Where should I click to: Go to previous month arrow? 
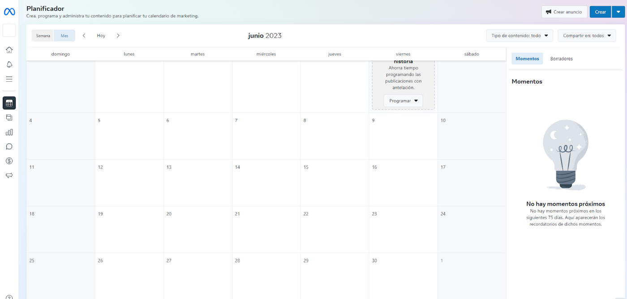(x=84, y=36)
